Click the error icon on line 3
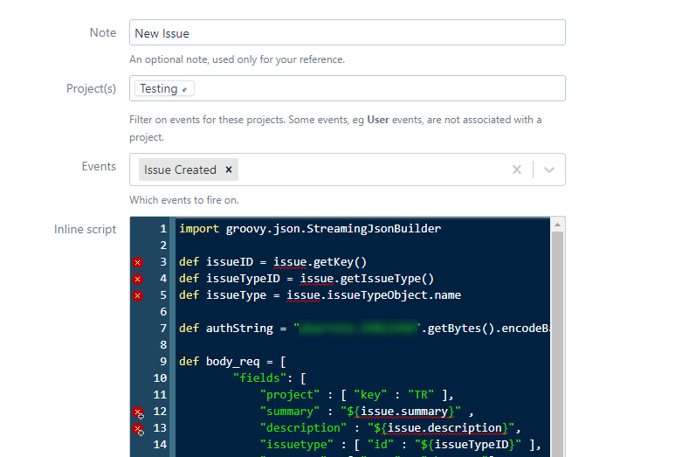The height and width of the screenshot is (457, 682). [x=137, y=262]
